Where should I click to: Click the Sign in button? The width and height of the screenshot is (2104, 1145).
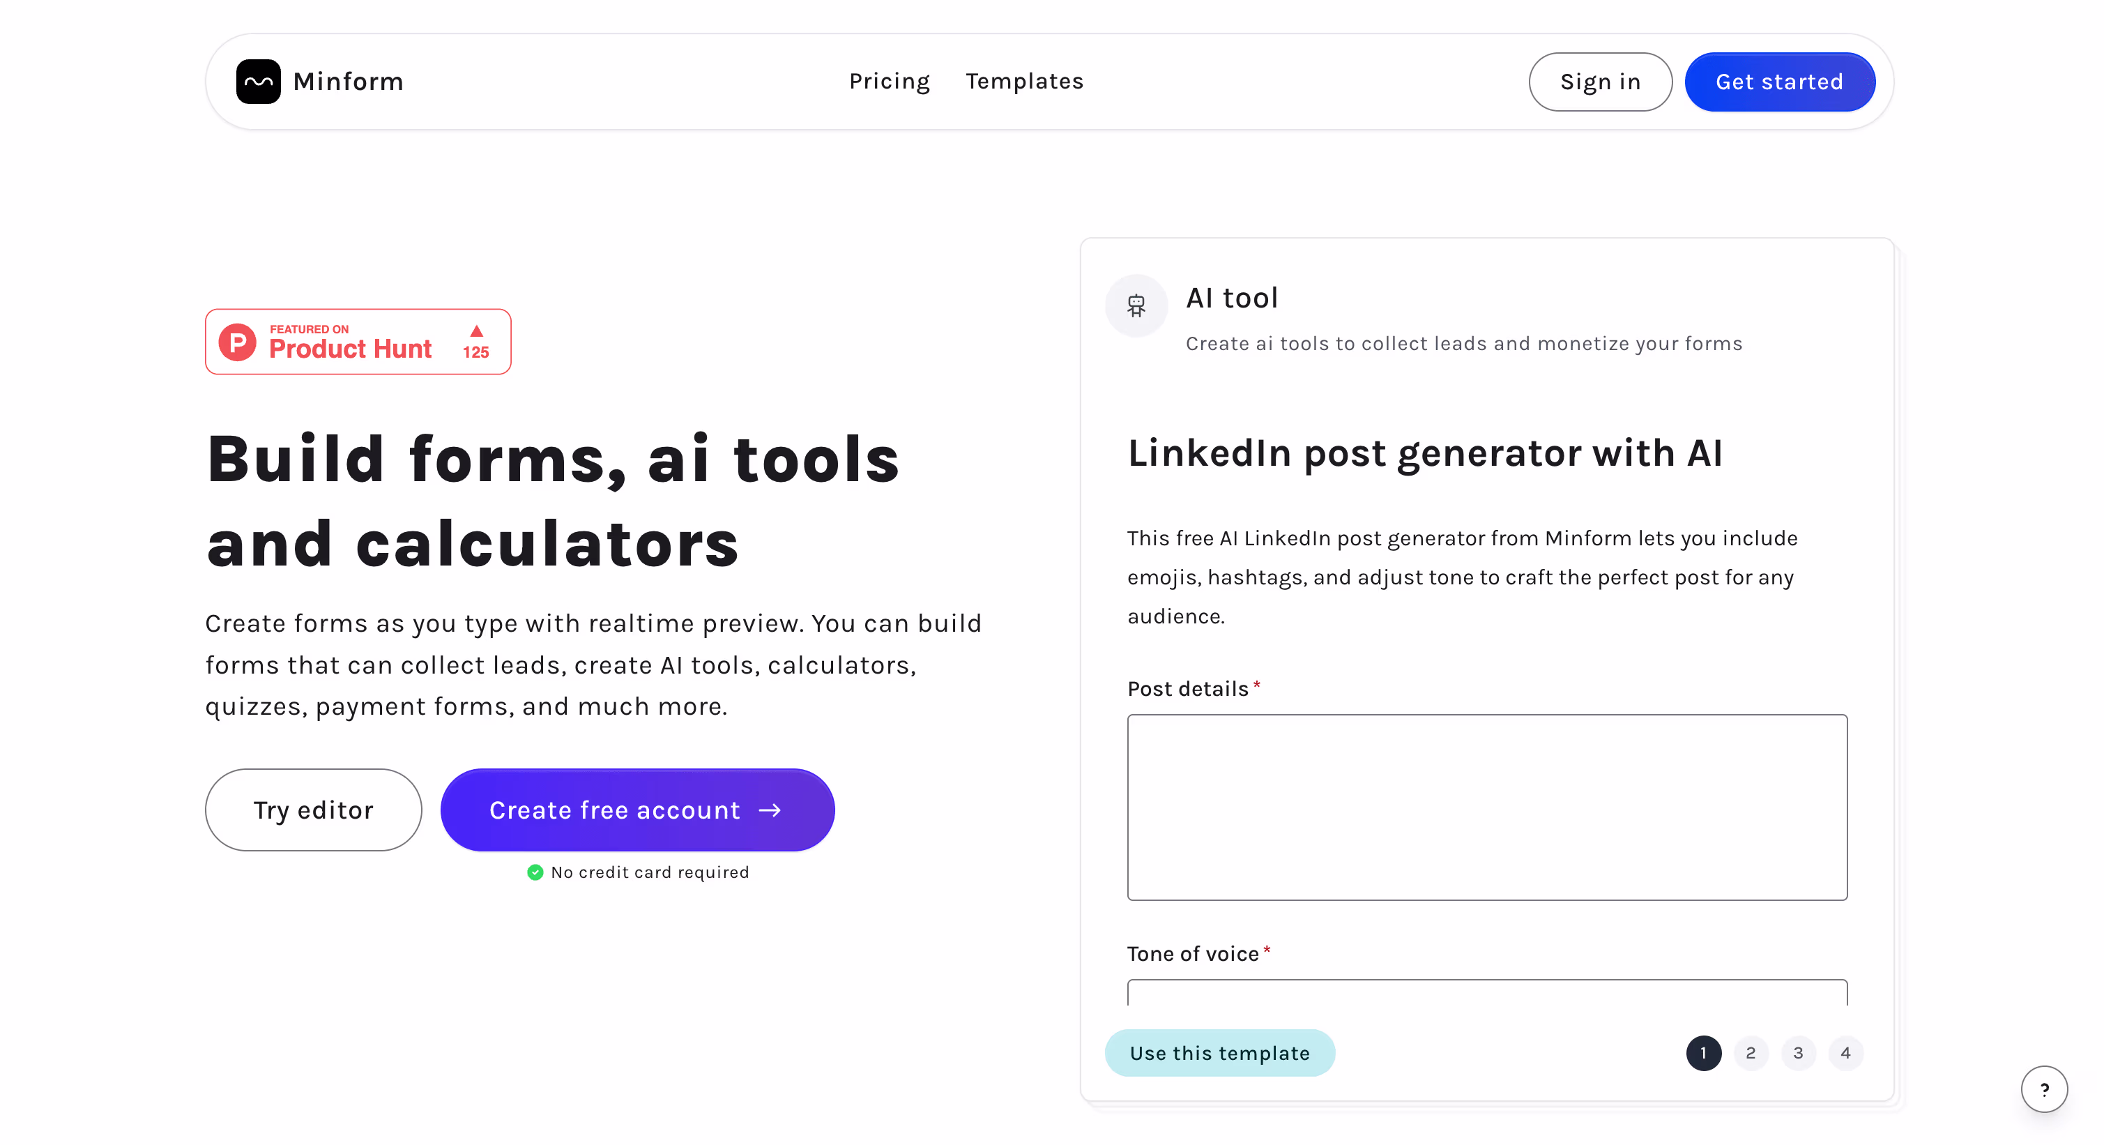tap(1599, 82)
